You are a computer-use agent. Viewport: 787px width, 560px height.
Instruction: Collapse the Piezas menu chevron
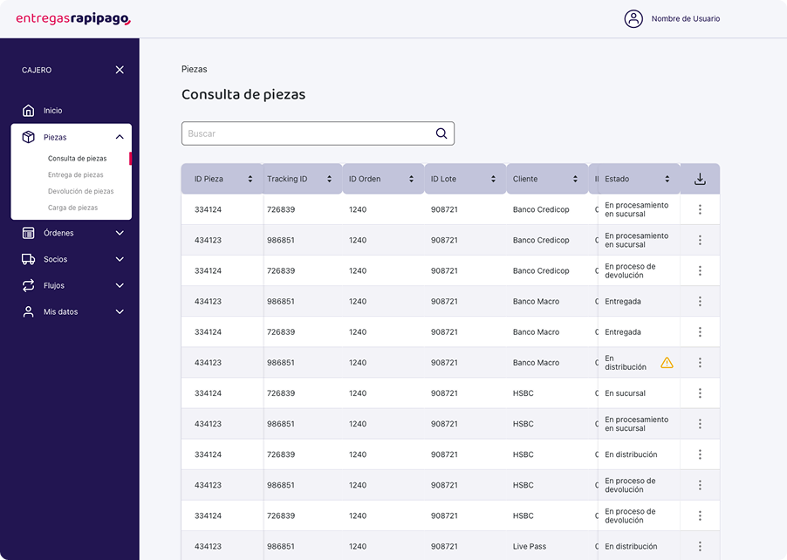click(x=120, y=137)
